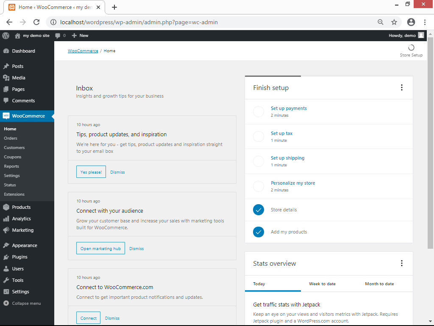The image size is (434, 326).
Task: Open browser zoom magnifier icon
Action: pos(381,22)
